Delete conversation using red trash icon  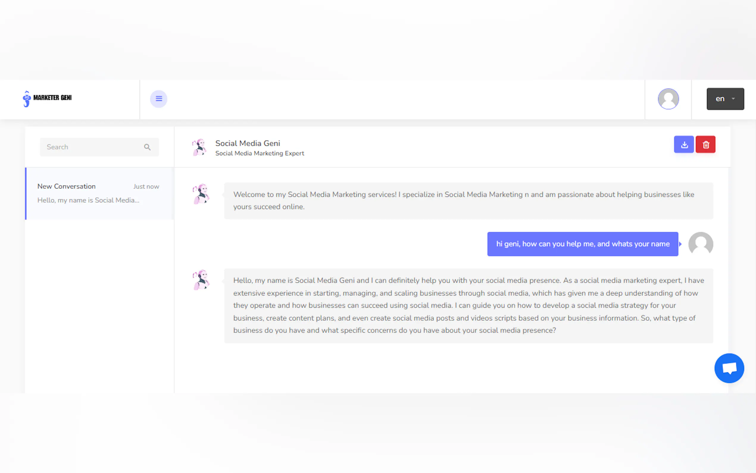(705, 144)
